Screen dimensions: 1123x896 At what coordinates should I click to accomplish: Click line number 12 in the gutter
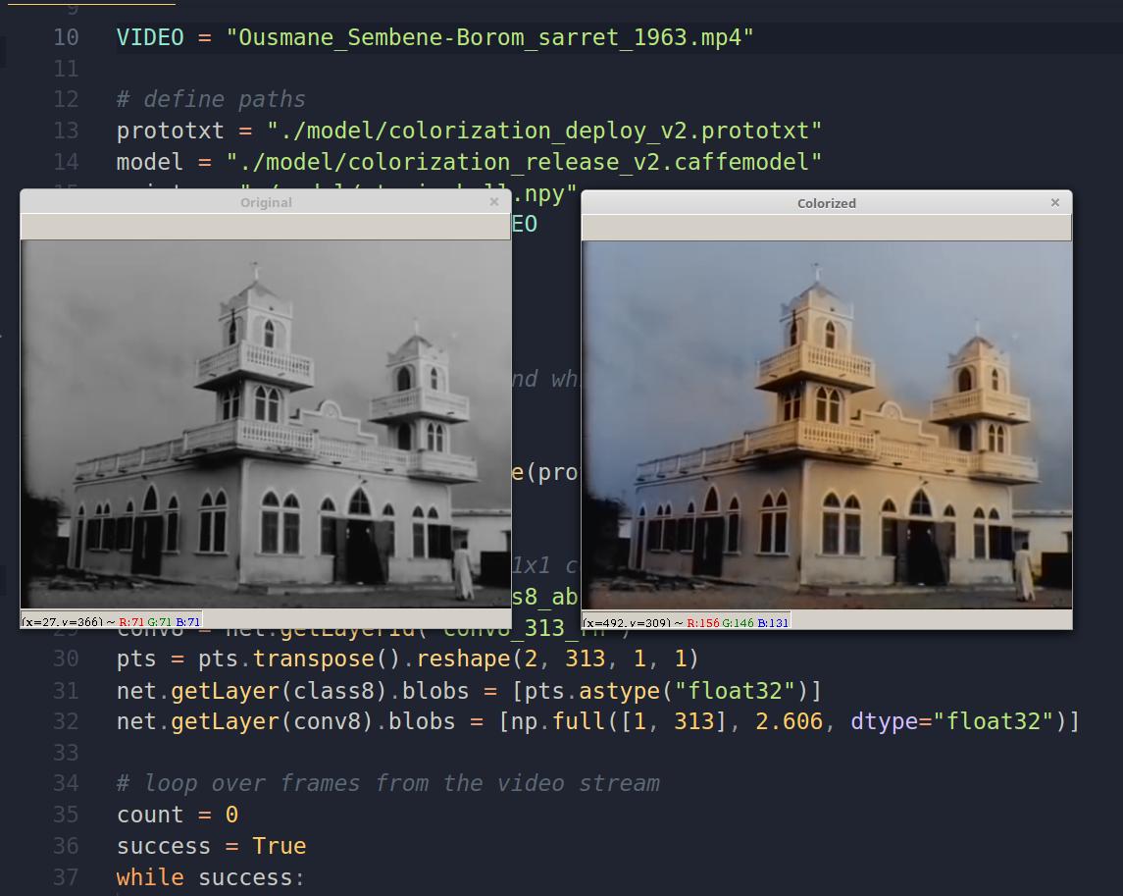(66, 99)
